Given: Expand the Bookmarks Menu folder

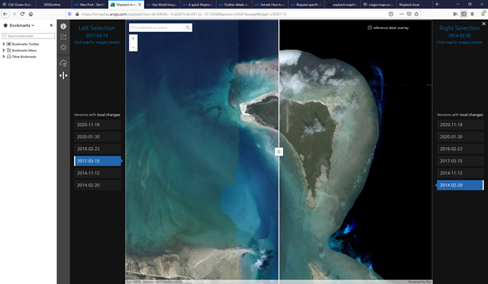Looking at the screenshot, I should coord(3,50).
